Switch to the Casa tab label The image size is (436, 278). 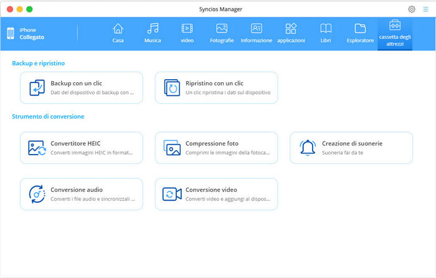(118, 41)
